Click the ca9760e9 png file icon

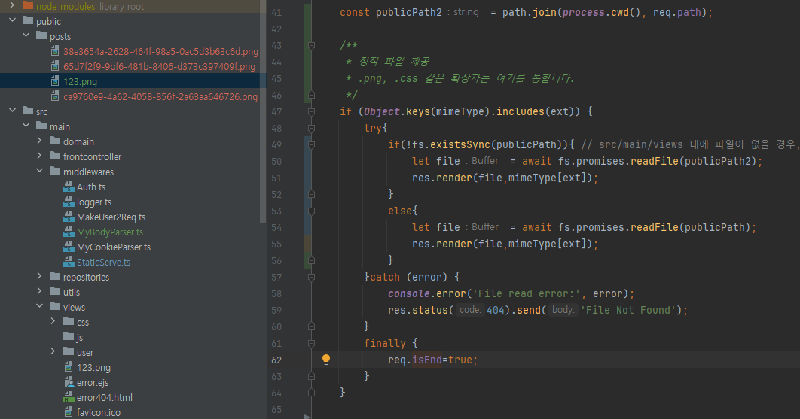click(55, 96)
